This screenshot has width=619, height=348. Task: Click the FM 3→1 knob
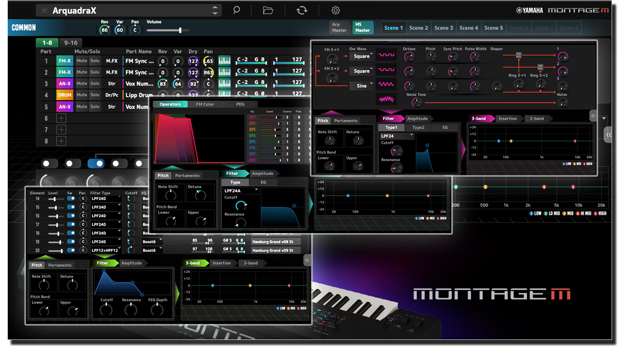pos(332,60)
